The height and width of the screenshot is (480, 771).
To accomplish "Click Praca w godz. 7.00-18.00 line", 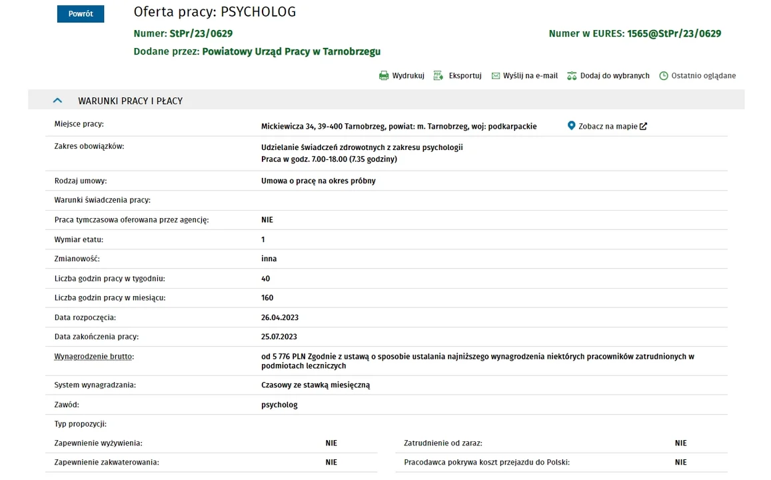I will 329,159.
